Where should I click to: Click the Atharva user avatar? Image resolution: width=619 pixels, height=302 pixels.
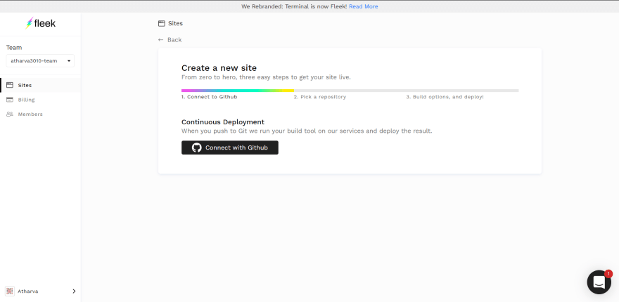point(9,291)
